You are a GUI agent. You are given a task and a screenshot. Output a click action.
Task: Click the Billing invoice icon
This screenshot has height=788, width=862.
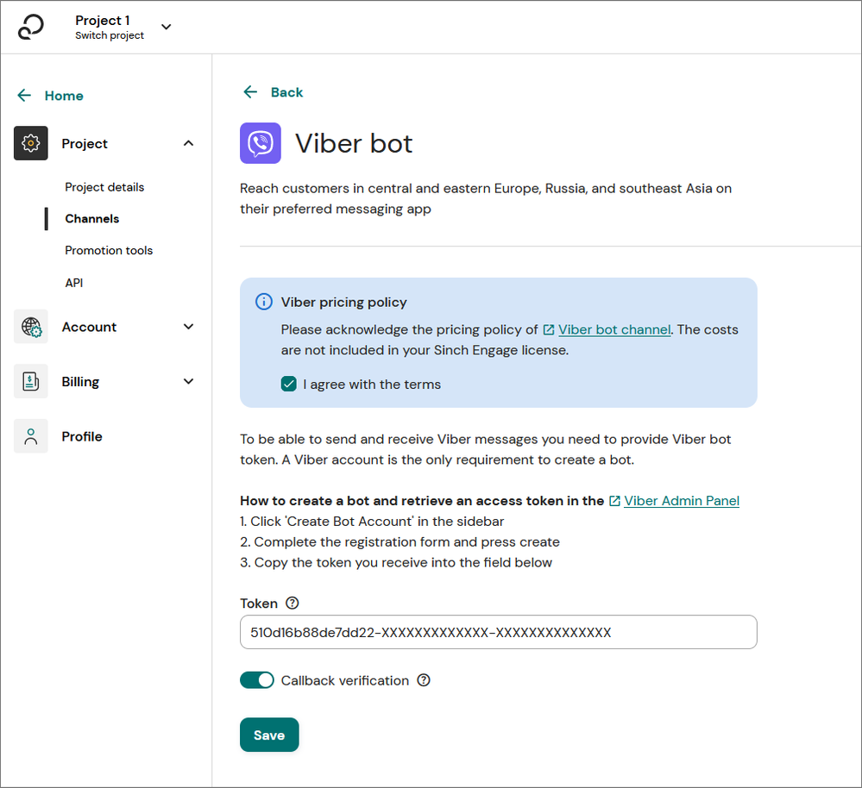click(x=31, y=381)
